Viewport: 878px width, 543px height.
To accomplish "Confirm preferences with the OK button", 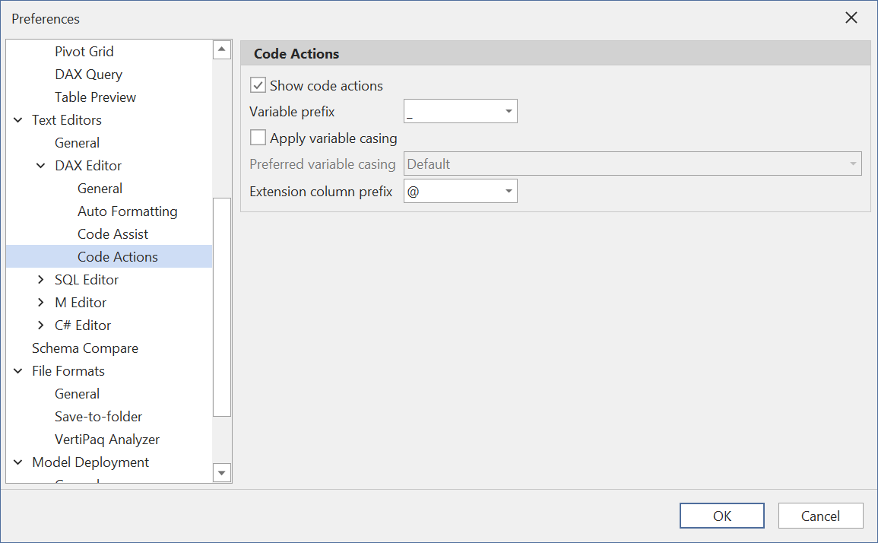I will point(721,515).
